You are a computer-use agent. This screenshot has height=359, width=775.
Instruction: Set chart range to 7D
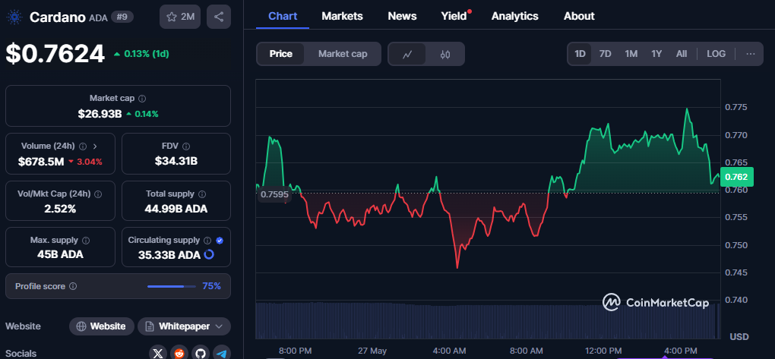pos(605,54)
